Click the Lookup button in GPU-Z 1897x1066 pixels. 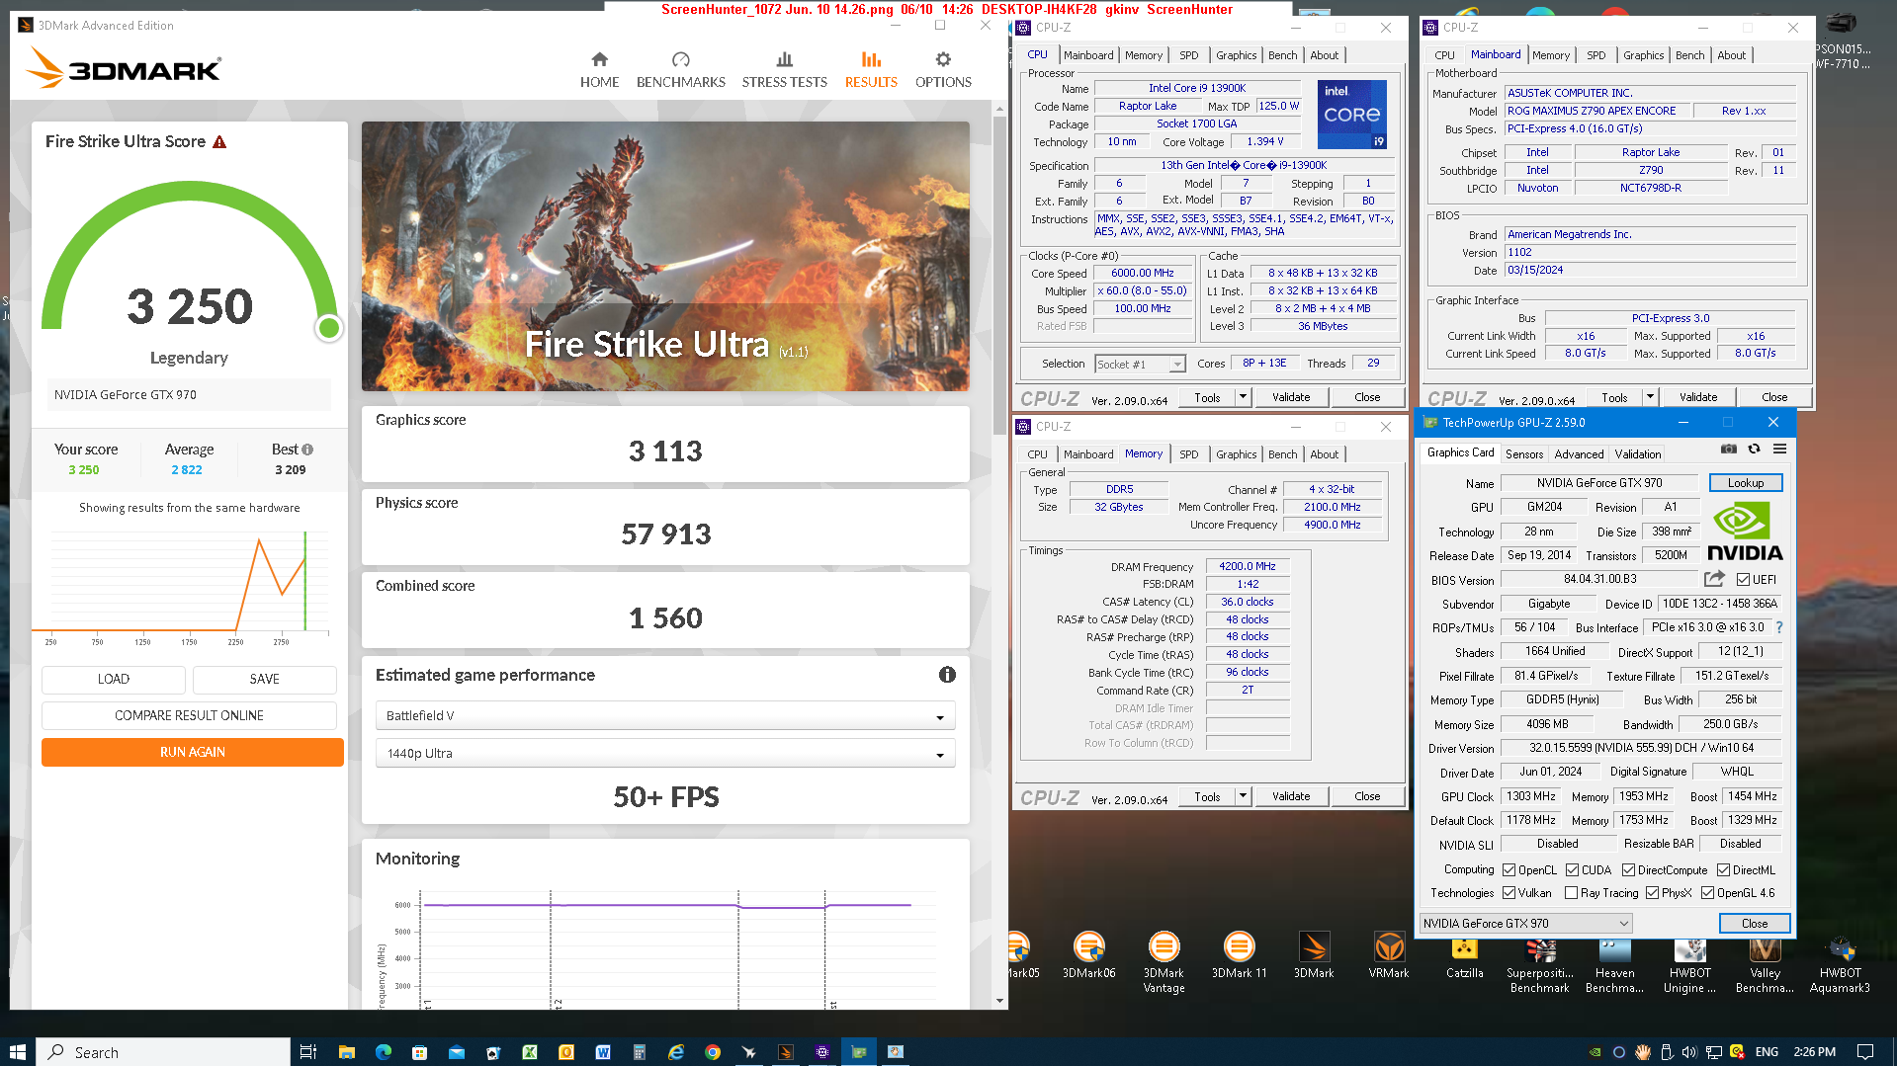[1745, 483]
